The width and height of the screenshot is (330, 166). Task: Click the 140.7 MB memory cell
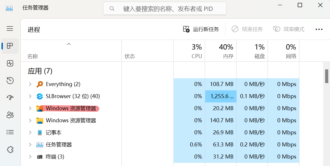point(221,121)
